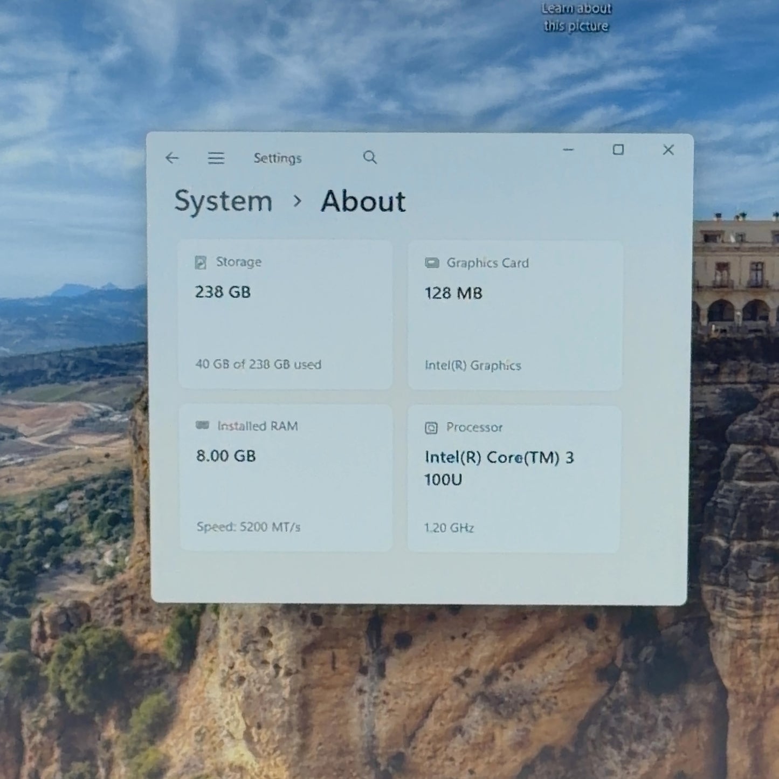This screenshot has height=779, width=779.
Task: Click the Installed RAM chip icon
Action: click(202, 425)
